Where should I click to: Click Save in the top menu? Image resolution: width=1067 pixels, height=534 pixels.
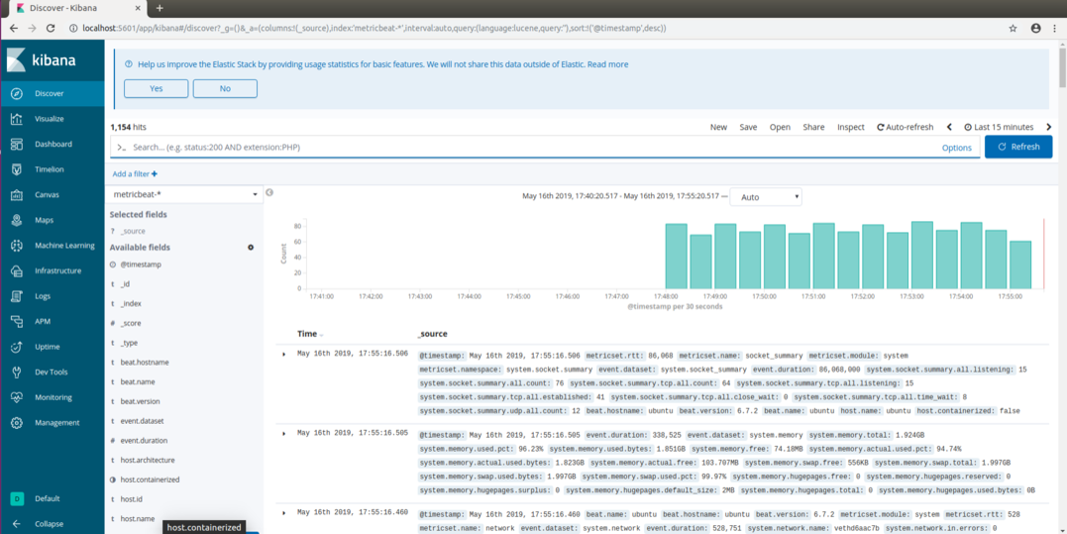click(749, 127)
